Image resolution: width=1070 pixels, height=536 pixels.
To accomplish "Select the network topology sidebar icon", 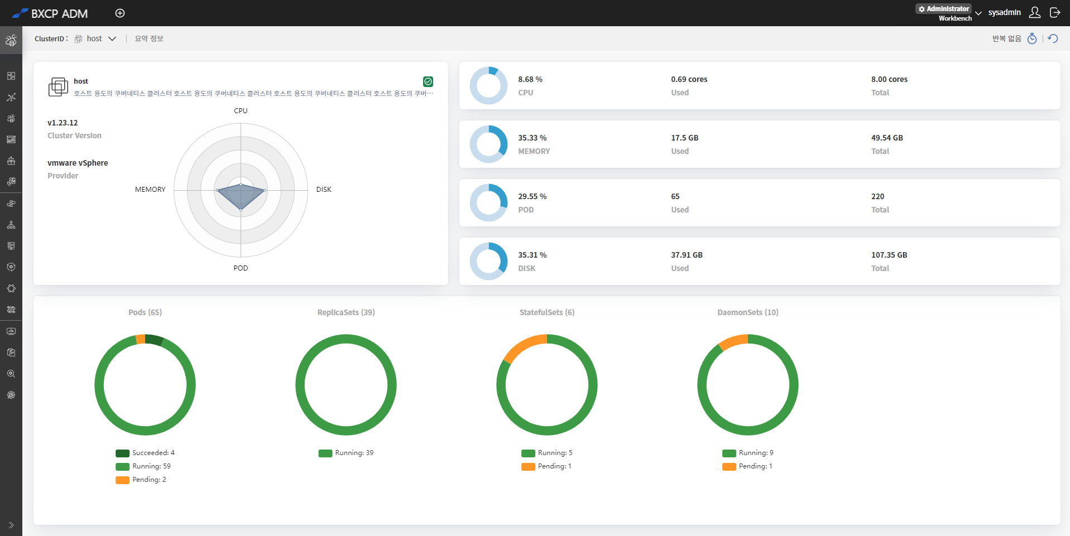I will [11, 97].
